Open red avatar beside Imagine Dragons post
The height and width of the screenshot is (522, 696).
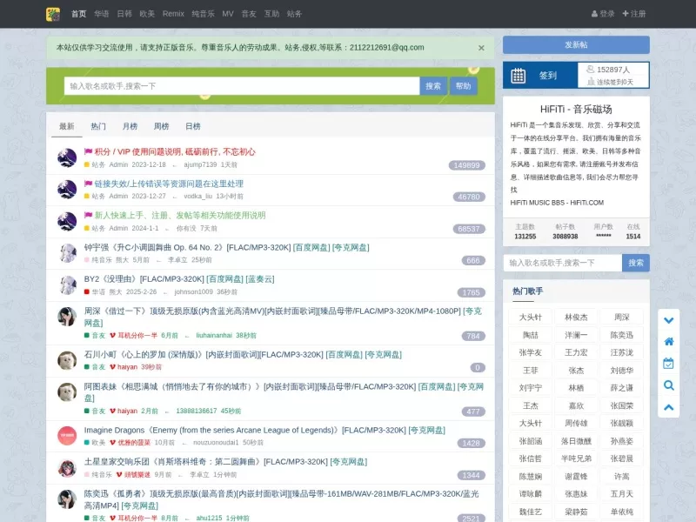click(x=67, y=436)
